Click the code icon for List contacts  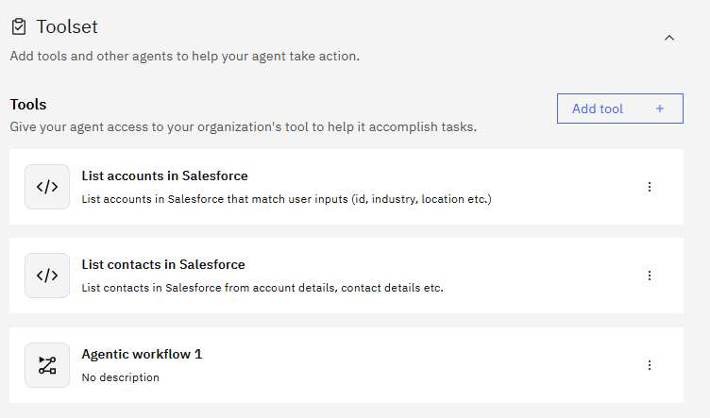pyautogui.click(x=47, y=276)
